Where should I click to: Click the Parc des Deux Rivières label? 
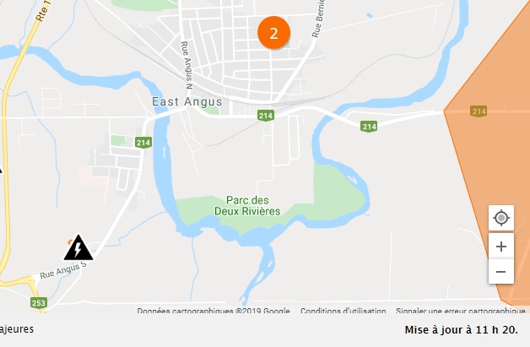click(x=247, y=206)
